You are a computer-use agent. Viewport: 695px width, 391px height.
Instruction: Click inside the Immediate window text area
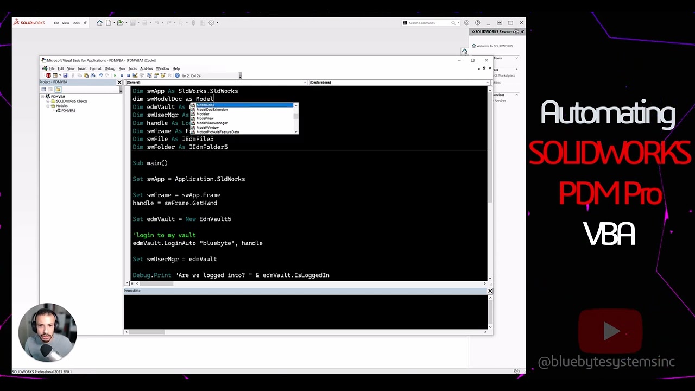click(x=306, y=311)
